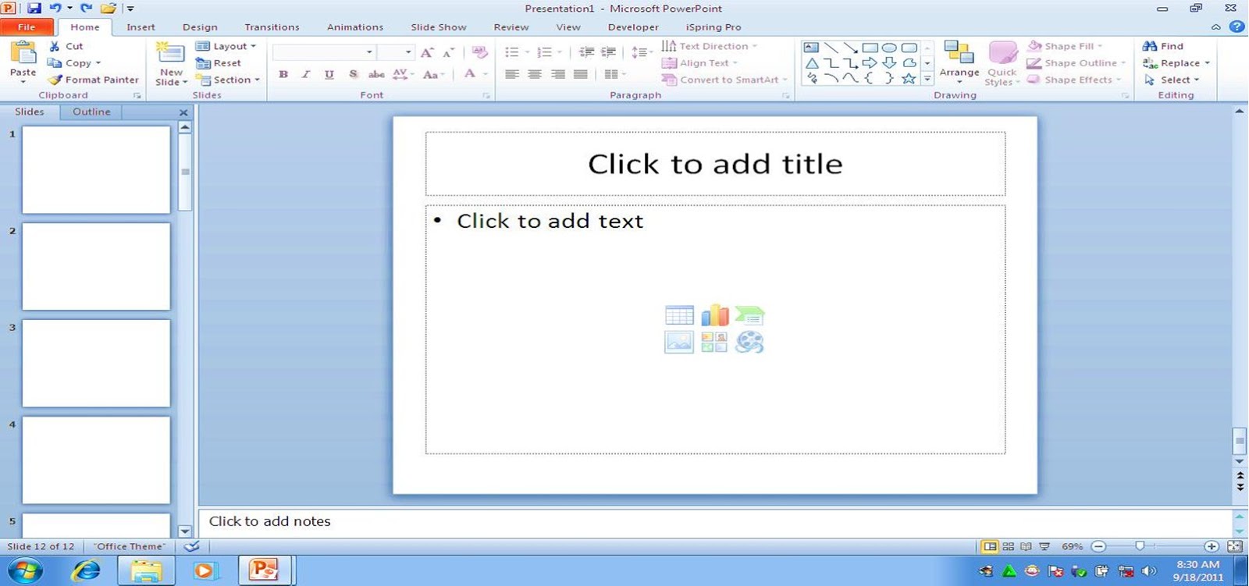Screen dimensions: 1249x586
Task: Select the Right Arrow block shape
Action: [870, 63]
